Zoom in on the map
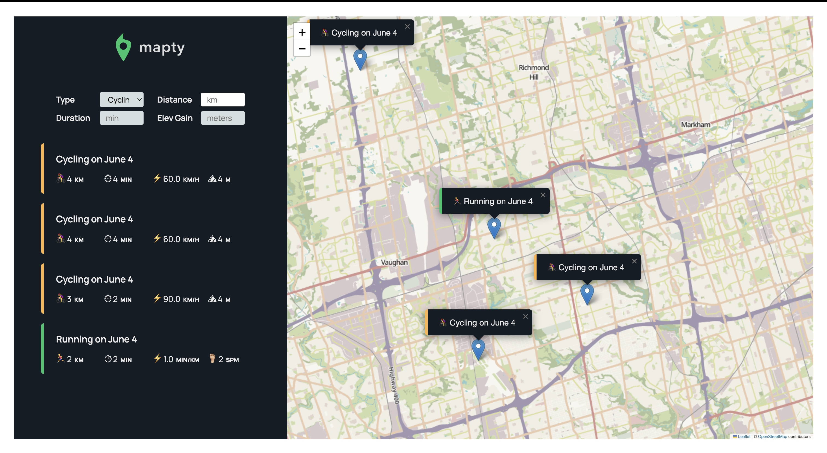 302,32
